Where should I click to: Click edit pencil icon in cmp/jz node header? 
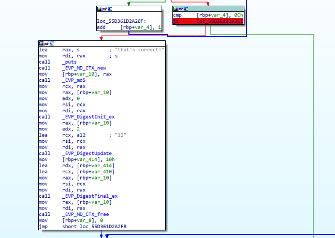tap(181, 9)
